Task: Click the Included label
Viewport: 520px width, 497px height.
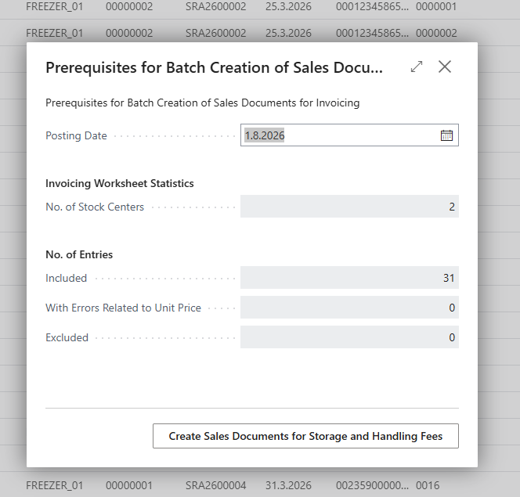Action: click(x=67, y=278)
